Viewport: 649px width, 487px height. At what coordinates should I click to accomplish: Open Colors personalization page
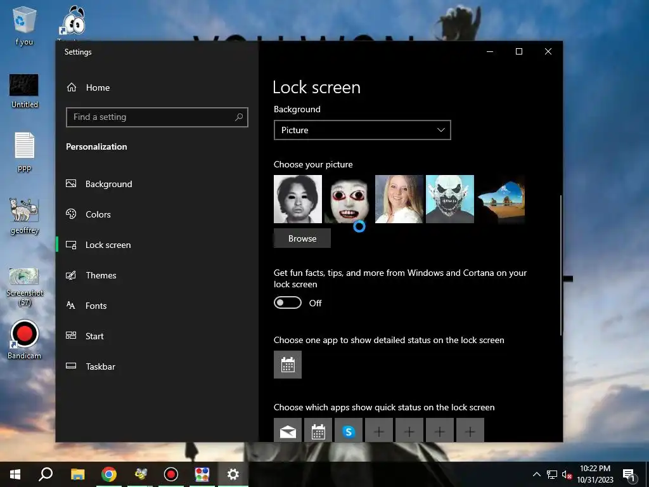pyautogui.click(x=88, y=214)
